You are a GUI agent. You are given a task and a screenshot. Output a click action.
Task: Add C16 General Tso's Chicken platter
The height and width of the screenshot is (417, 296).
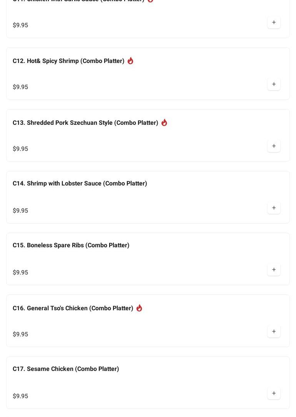pos(274,332)
